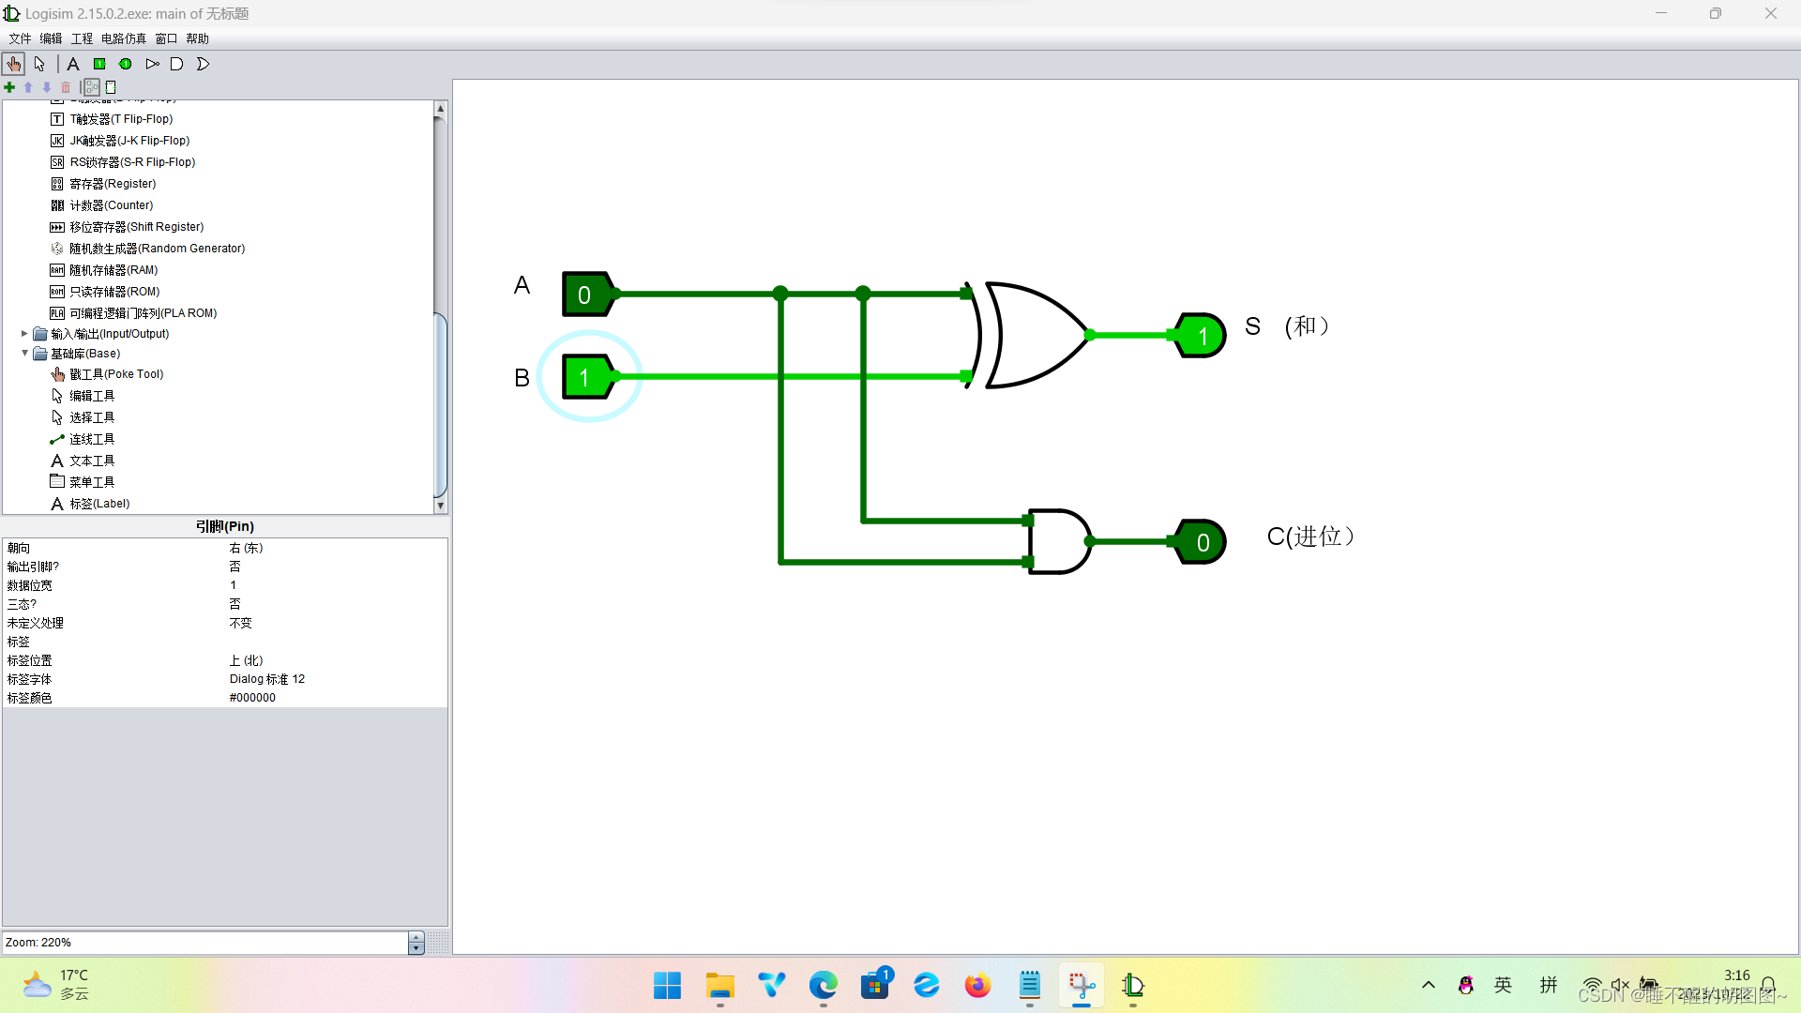This screenshot has height=1013, width=1801.
Task: Open the Zoom level dropdown spinner
Action: click(x=416, y=943)
